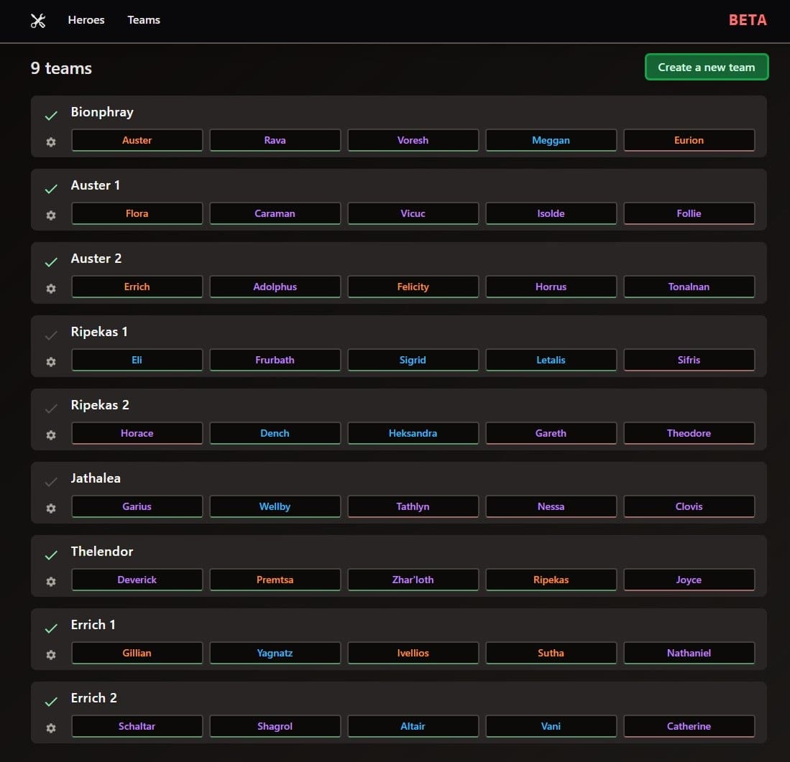The image size is (790, 762).
Task: Open settings gear for Auster 2
Action: click(x=50, y=289)
